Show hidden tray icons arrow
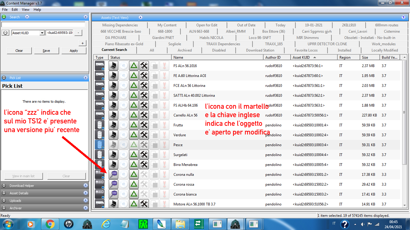Viewport: 410px width, 230px height. [355, 224]
